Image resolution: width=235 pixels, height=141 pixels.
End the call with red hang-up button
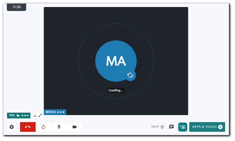tap(28, 127)
